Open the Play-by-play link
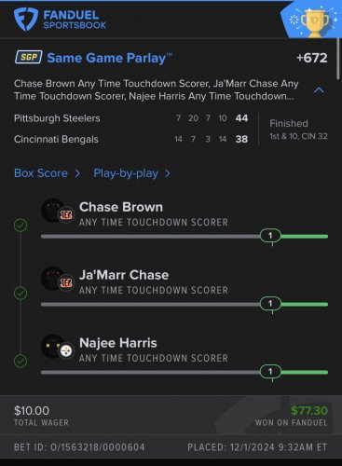Viewport: 342px width, 466px height. (126, 173)
